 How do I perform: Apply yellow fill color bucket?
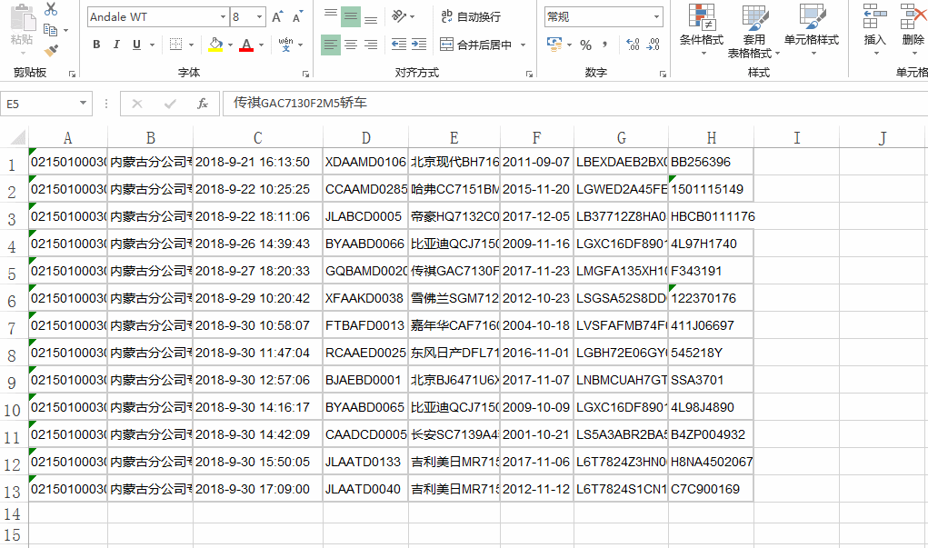pos(215,45)
